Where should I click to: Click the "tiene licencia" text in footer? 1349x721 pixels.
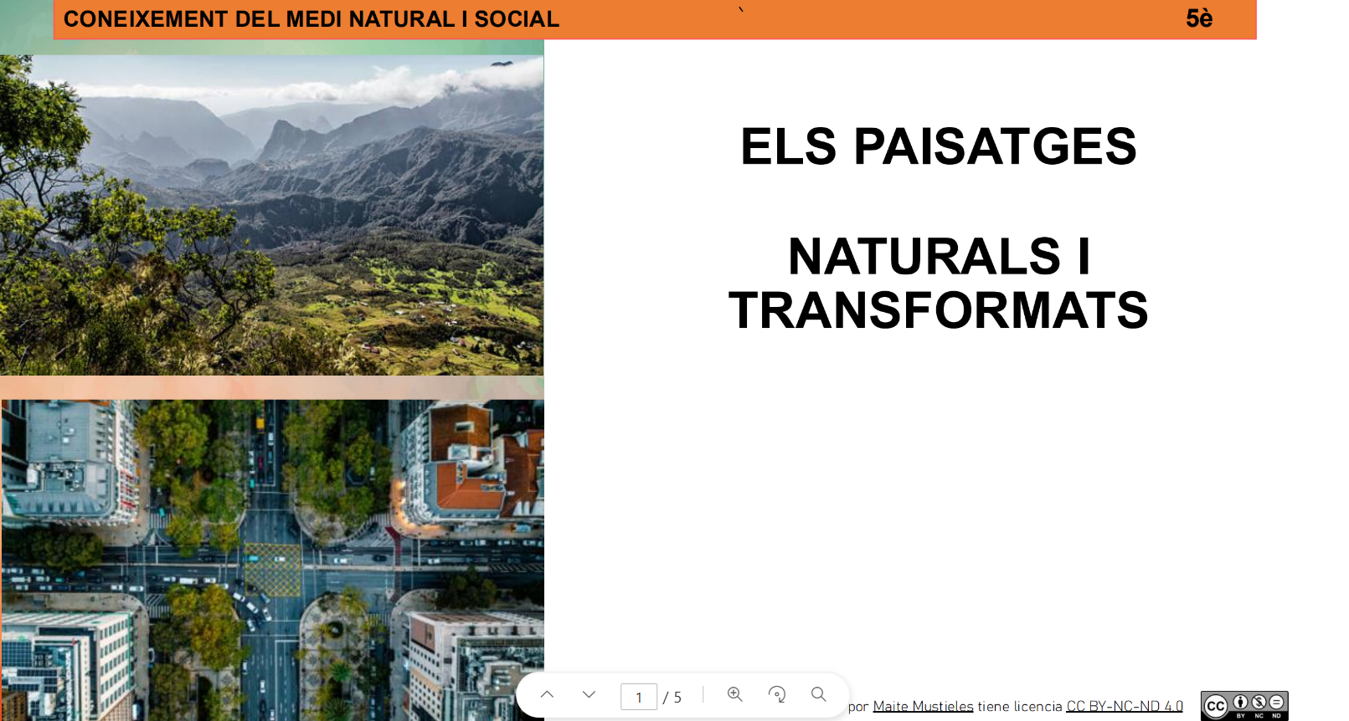(x=1019, y=707)
